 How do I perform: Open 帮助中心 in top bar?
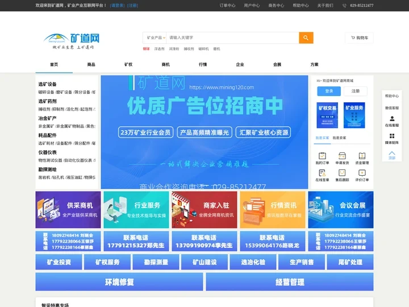point(301,6)
